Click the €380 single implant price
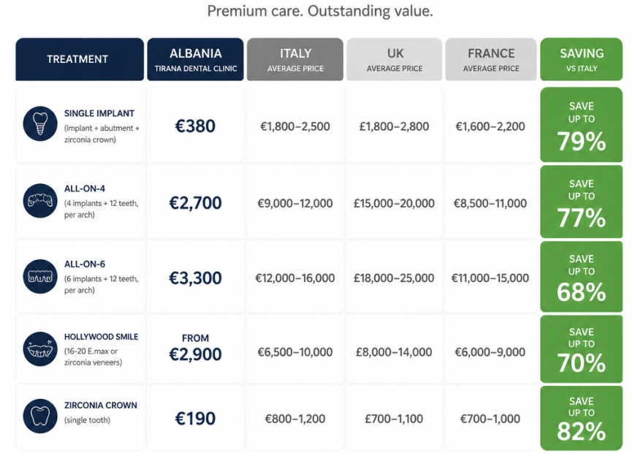643x453 pixels. pos(195,126)
